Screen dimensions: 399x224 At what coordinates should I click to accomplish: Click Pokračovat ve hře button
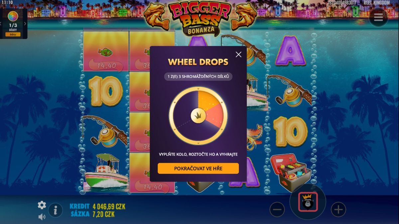click(198, 168)
